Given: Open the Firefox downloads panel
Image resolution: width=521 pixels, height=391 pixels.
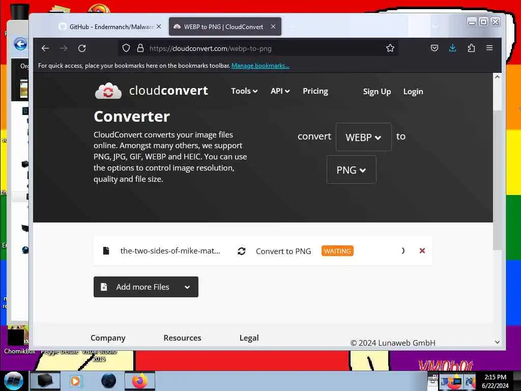Looking at the screenshot, I should point(452,48).
